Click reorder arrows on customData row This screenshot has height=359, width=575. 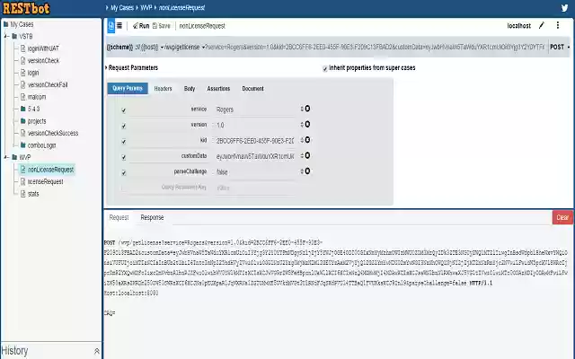(x=302, y=155)
